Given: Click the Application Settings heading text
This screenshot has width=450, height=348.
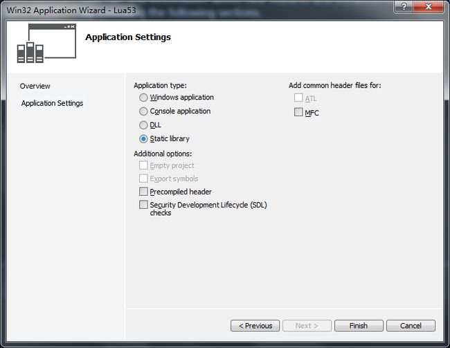Looking at the screenshot, I should tap(128, 37).
